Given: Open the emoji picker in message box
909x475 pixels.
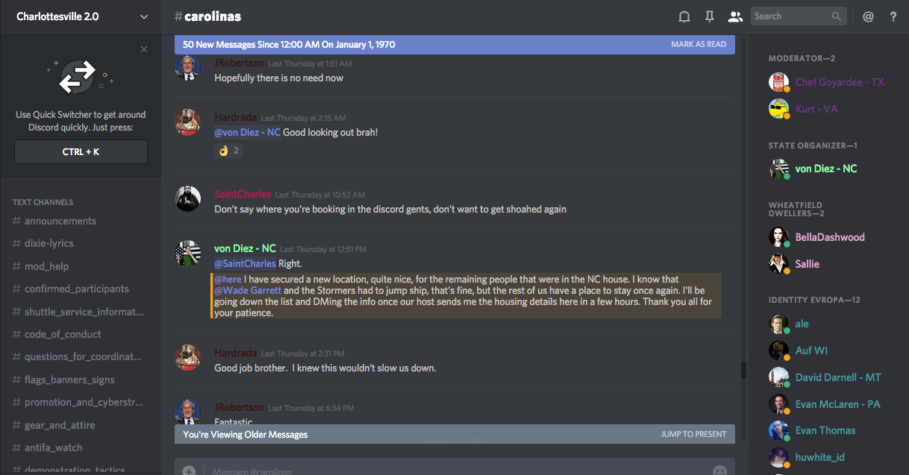Looking at the screenshot, I should (719, 471).
